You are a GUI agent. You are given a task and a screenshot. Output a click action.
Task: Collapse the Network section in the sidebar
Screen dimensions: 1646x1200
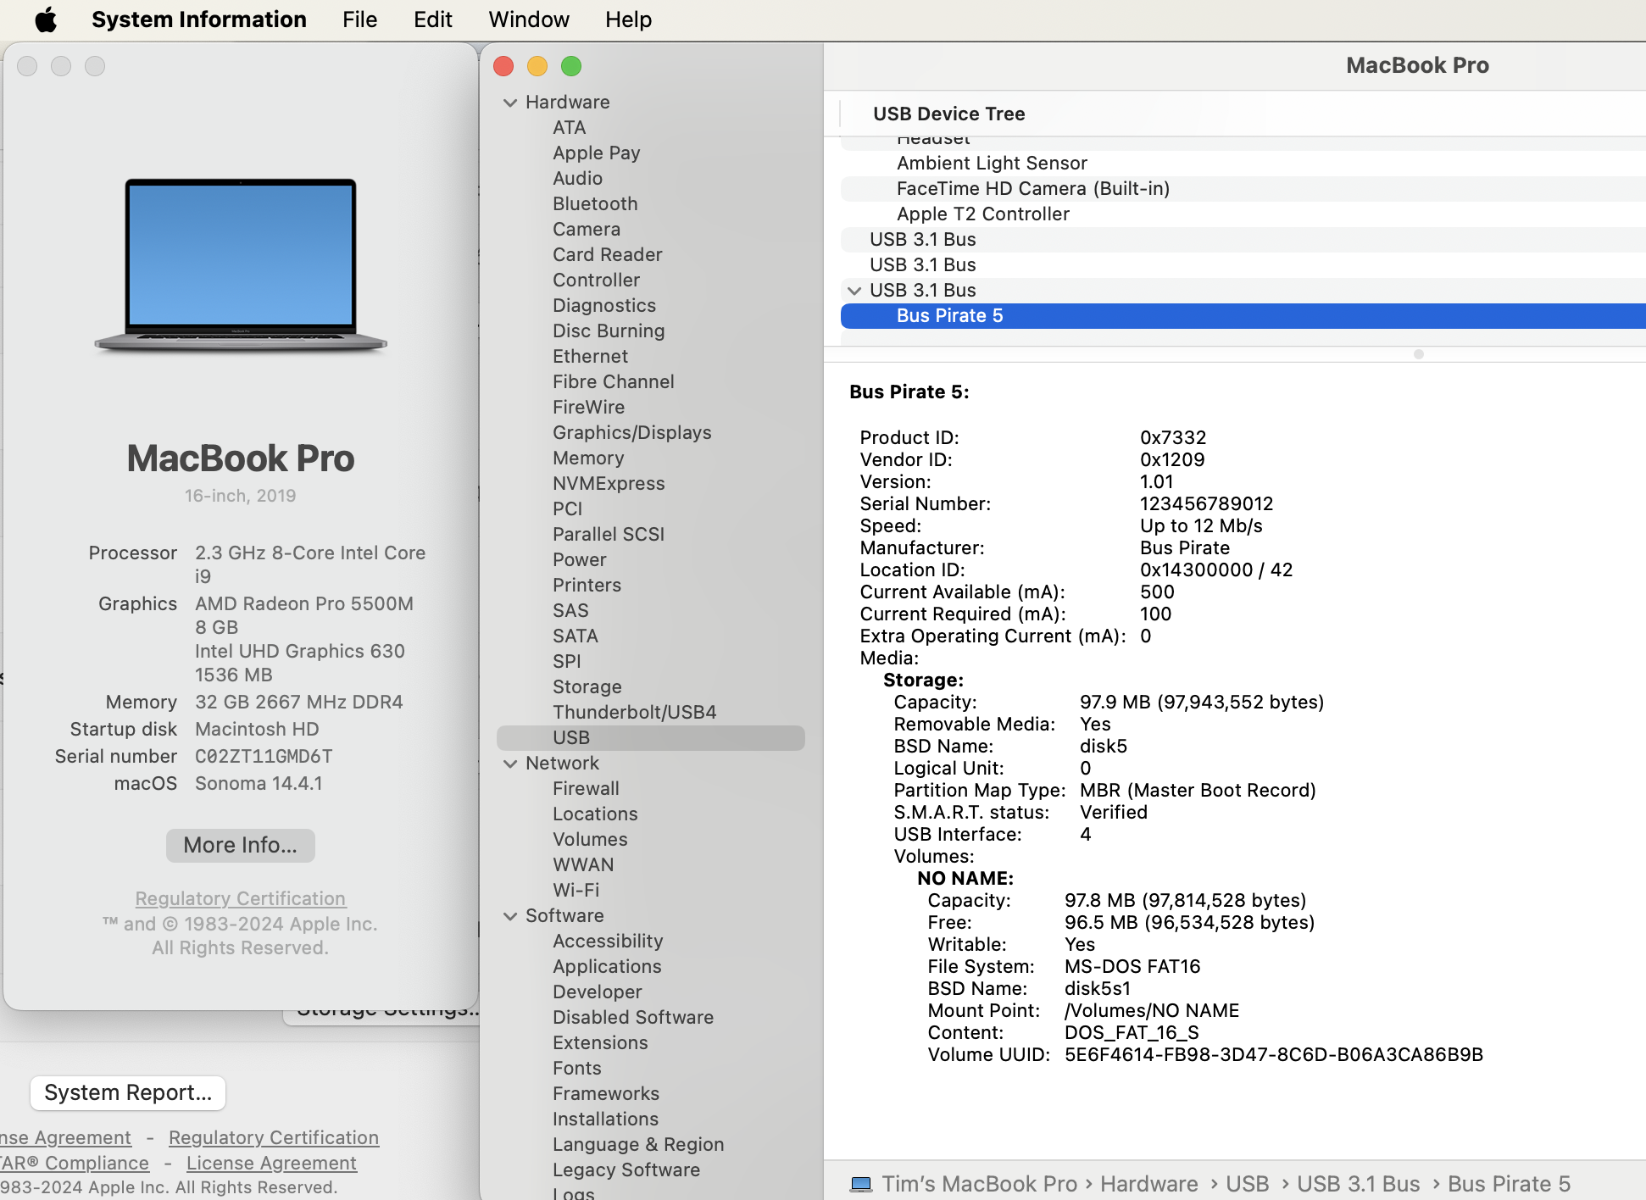pos(510,764)
